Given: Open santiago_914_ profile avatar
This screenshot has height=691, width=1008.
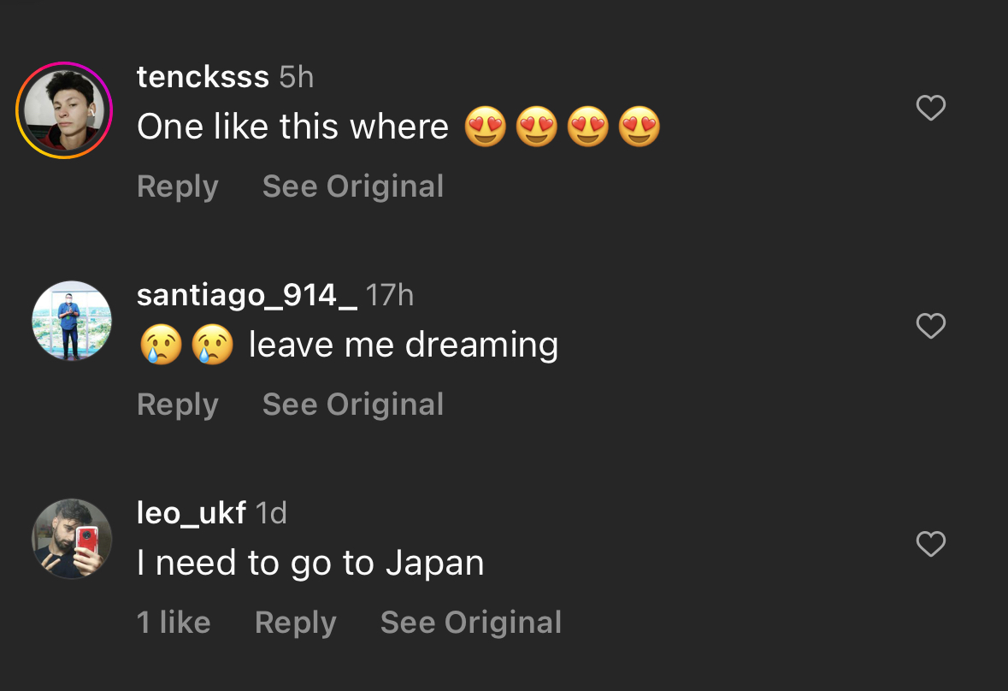Looking at the screenshot, I should click(x=72, y=321).
